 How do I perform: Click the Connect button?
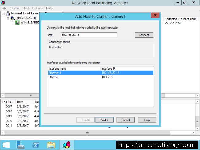click(144, 35)
